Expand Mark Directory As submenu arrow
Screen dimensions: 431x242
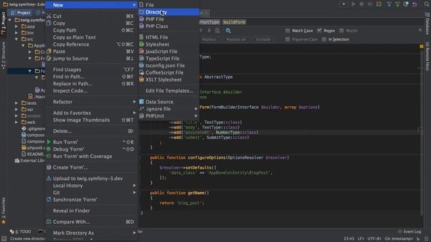[135, 233]
